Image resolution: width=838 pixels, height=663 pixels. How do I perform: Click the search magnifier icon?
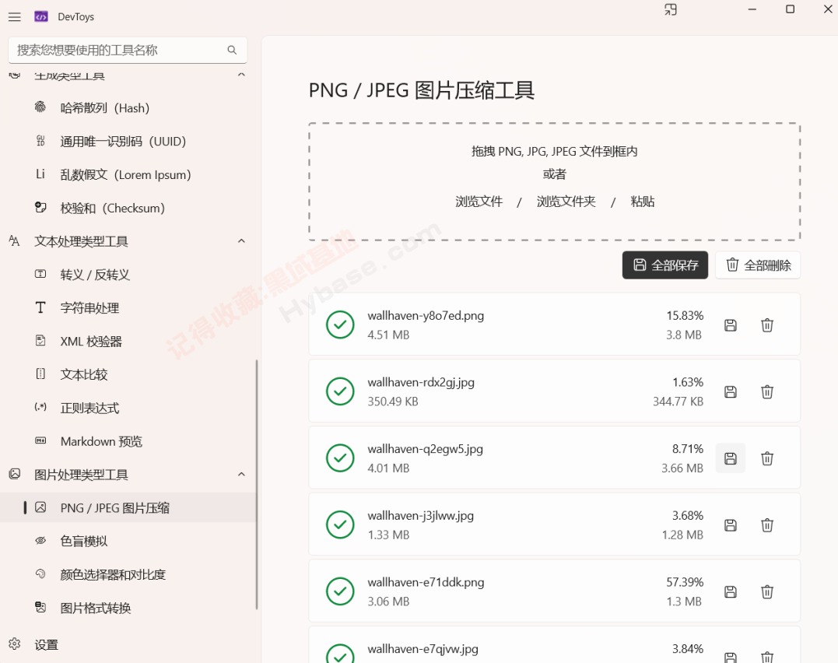coord(232,50)
